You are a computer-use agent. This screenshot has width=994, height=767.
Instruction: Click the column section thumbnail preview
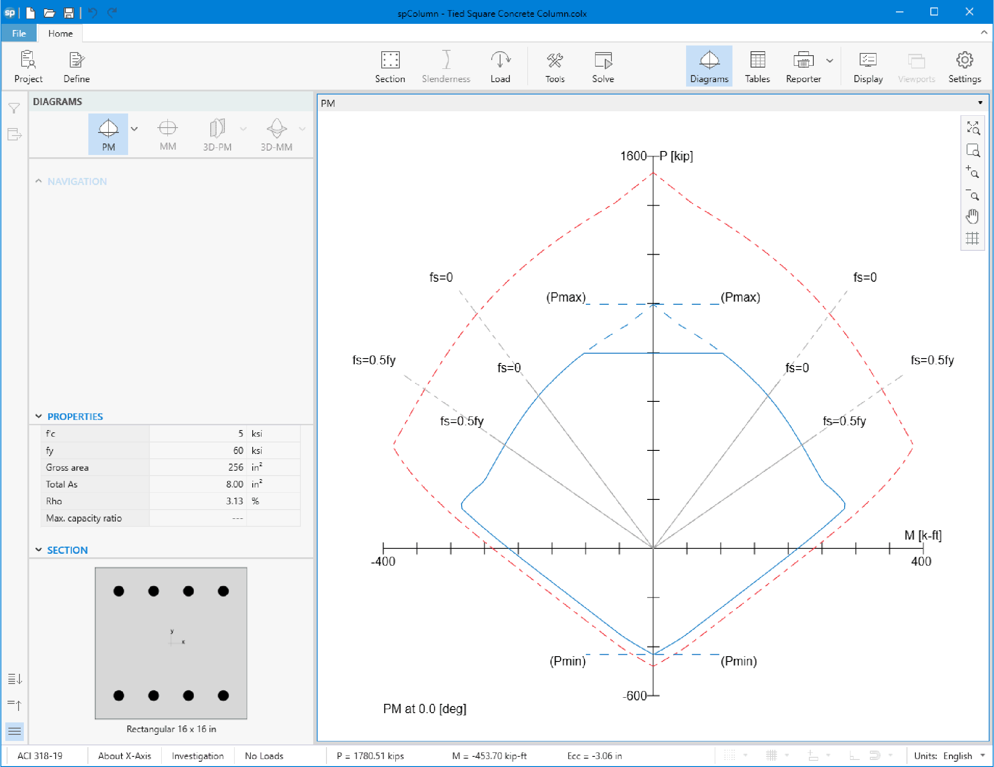pyautogui.click(x=171, y=643)
